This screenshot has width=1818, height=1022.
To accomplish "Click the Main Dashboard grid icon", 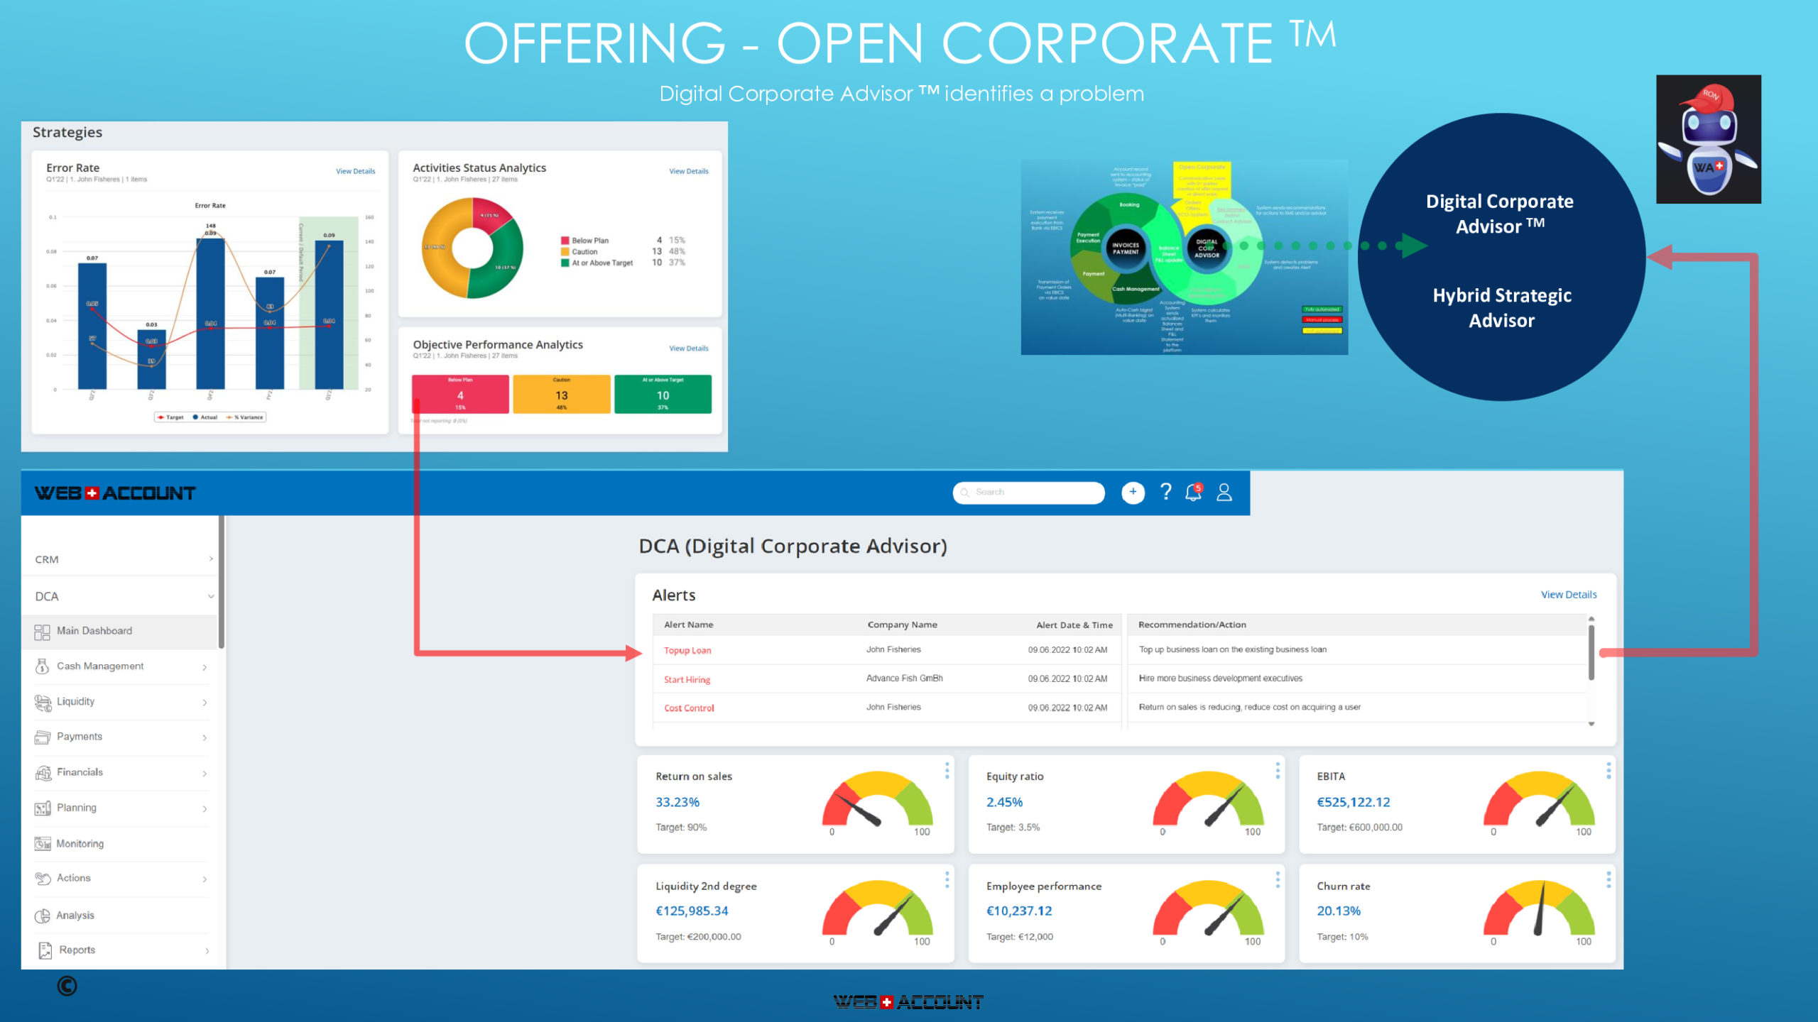I will [42, 632].
